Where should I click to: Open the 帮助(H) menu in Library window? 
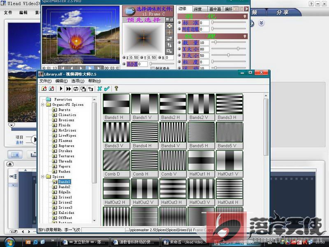(95, 81)
